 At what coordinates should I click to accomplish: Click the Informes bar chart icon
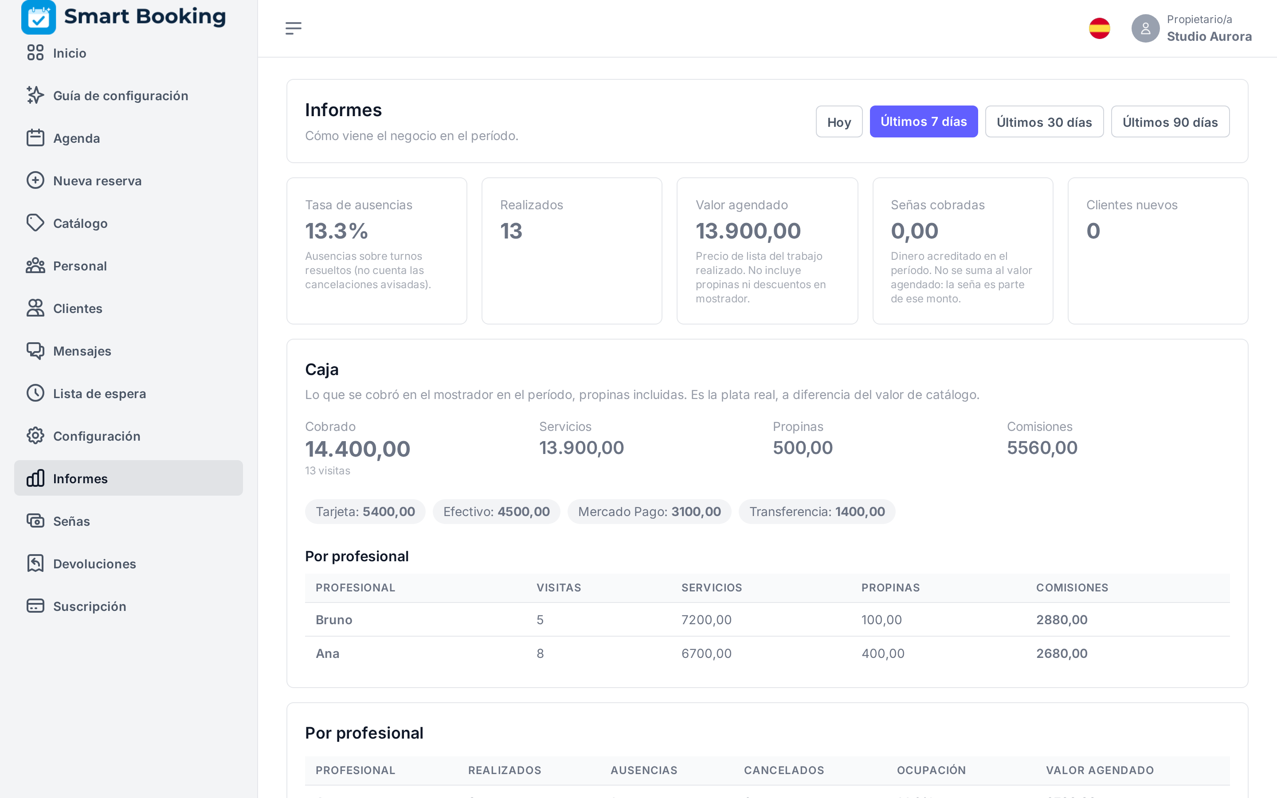(x=35, y=479)
